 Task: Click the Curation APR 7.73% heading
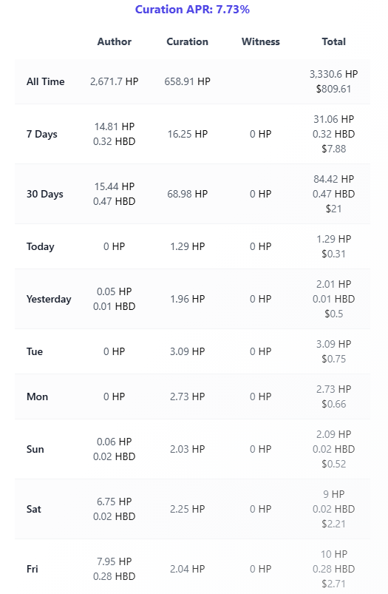pos(192,10)
